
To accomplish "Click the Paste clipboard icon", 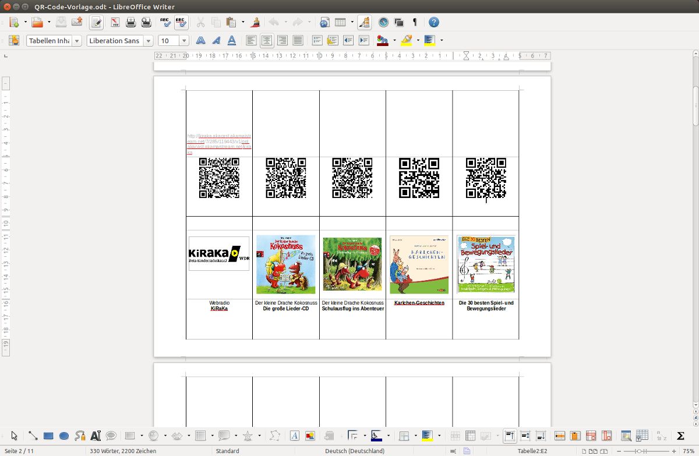I will click(x=232, y=23).
